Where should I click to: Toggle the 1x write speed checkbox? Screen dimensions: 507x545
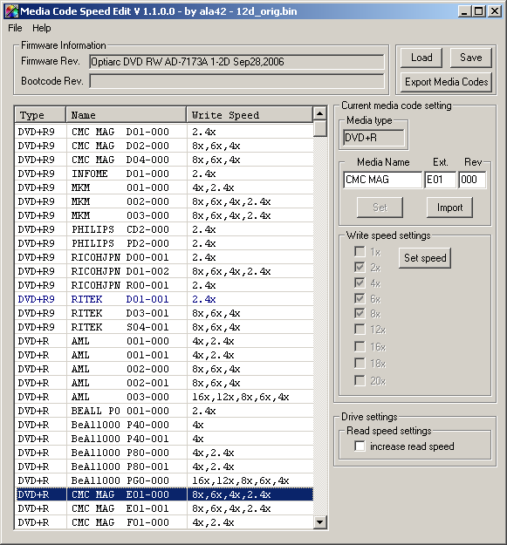(x=360, y=251)
